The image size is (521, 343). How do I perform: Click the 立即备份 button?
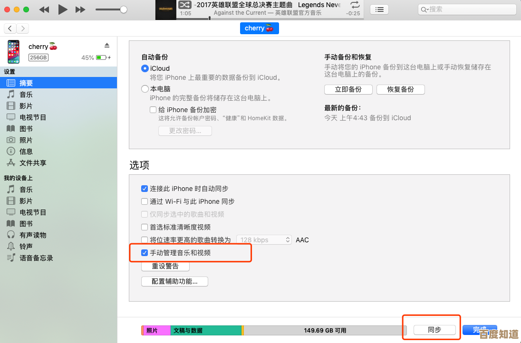[x=348, y=89]
